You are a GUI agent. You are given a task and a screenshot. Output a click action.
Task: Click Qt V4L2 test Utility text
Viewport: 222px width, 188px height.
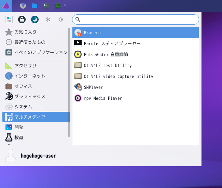point(108,65)
